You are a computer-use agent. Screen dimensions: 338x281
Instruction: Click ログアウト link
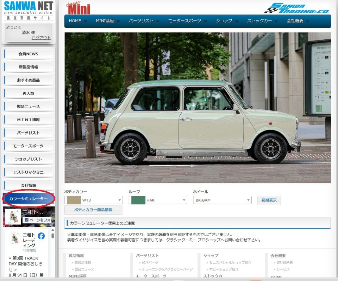pyautogui.click(x=41, y=38)
